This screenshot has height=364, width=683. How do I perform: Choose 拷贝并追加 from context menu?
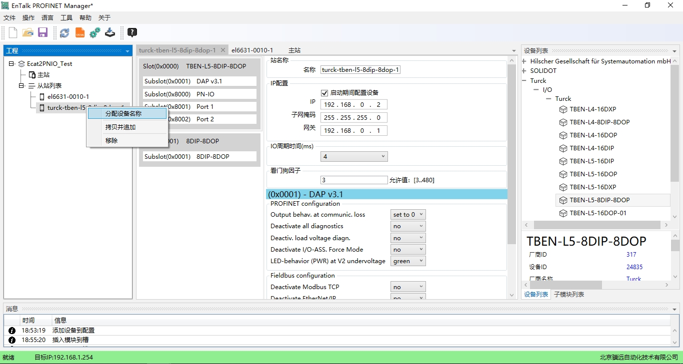click(x=120, y=127)
